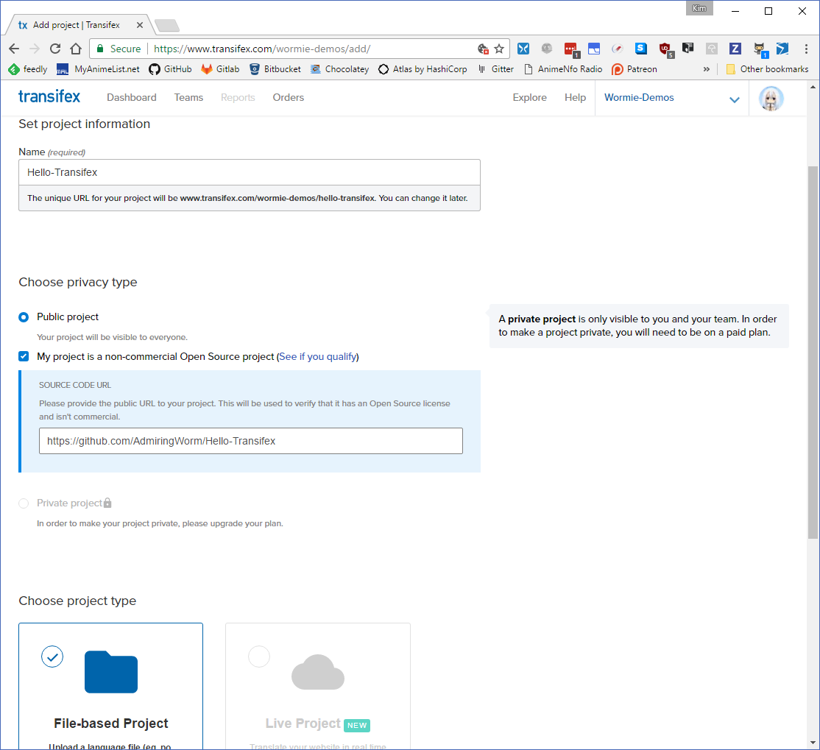Open the Bitbucket bookmark
Viewport: 820px width, 750px height.
275,69
